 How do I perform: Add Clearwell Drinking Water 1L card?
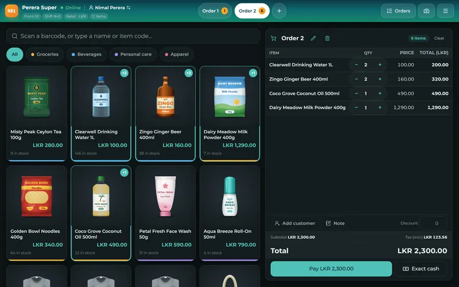(101, 114)
